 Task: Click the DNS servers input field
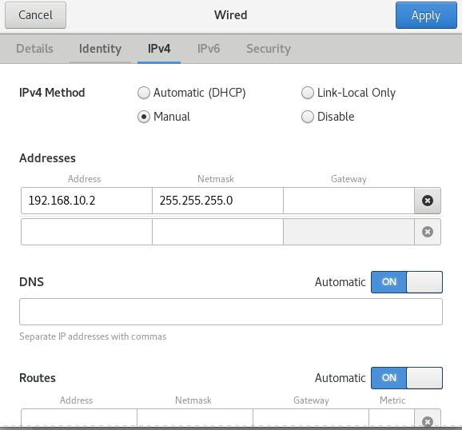[231, 312]
